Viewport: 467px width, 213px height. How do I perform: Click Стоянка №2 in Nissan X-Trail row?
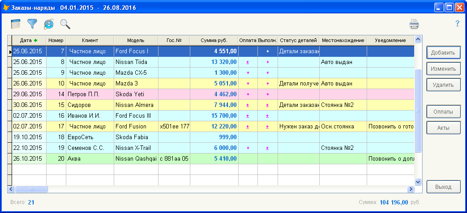343,148
